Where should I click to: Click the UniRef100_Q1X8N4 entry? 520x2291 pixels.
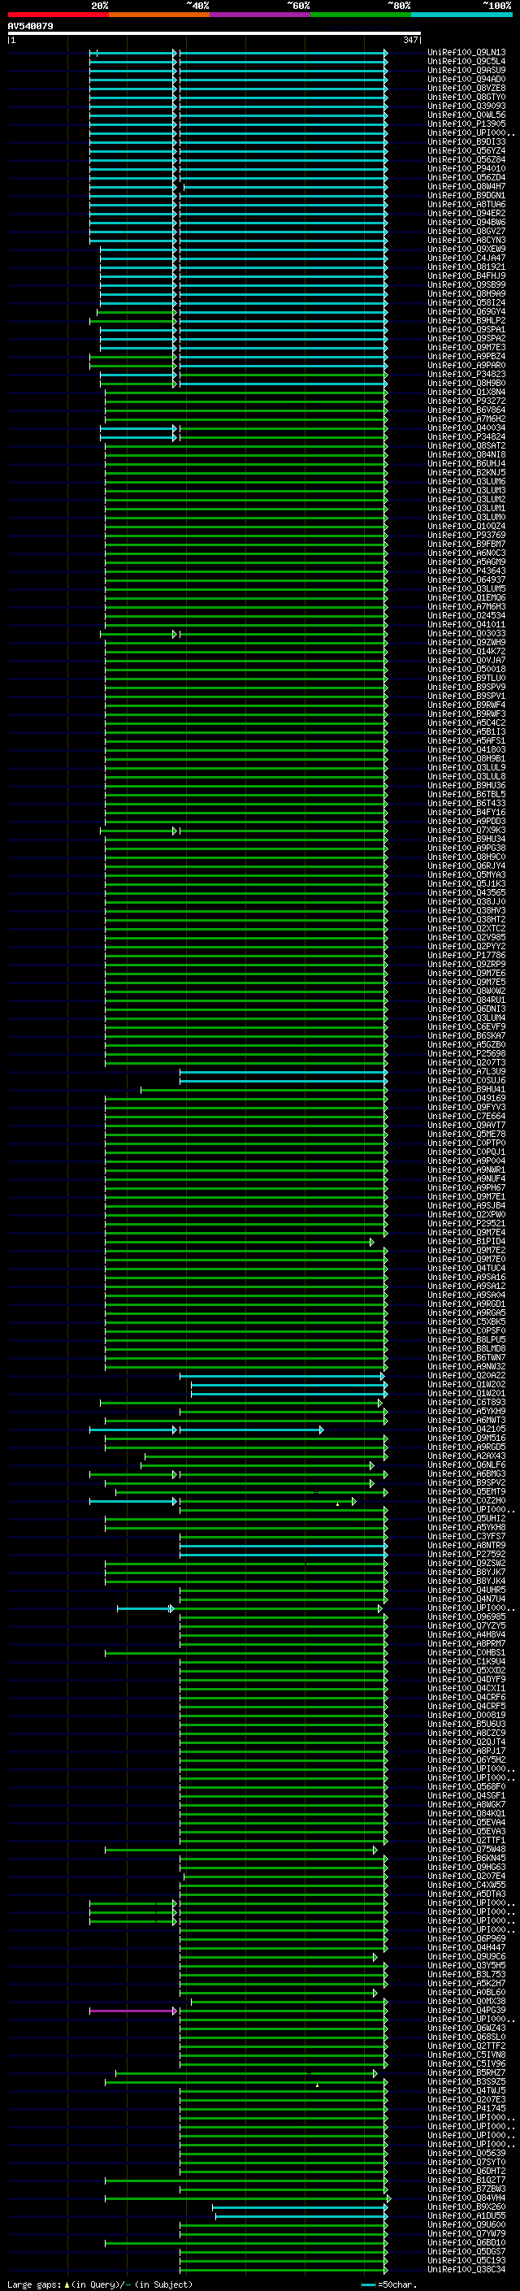(466, 393)
